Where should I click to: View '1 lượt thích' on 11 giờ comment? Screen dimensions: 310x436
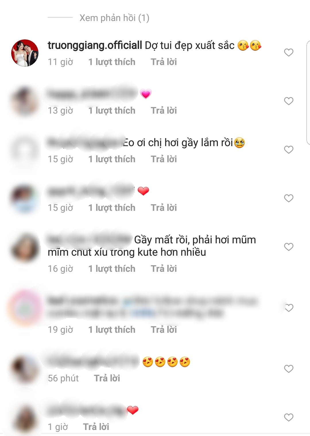[112, 62]
